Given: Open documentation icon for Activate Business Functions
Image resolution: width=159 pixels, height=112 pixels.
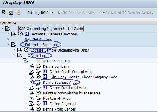Looking at the screenshot, I should (x=14, y=34).
